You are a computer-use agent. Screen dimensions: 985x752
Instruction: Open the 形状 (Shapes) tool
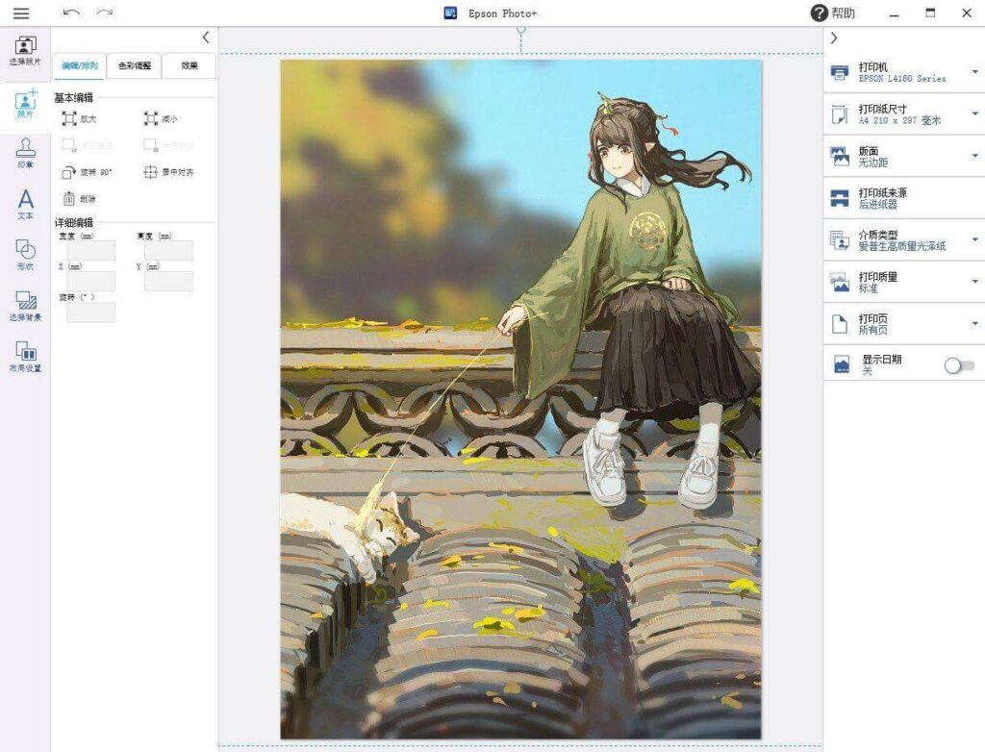(x=25, y=255)
